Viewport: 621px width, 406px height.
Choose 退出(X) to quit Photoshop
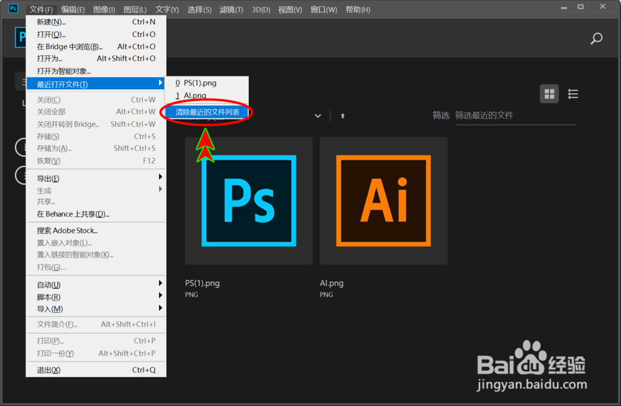(96, 370)
